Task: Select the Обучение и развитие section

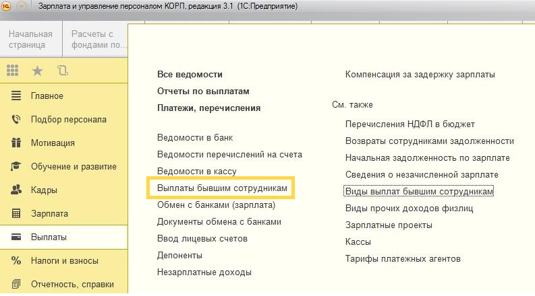Action: (74, 167)
